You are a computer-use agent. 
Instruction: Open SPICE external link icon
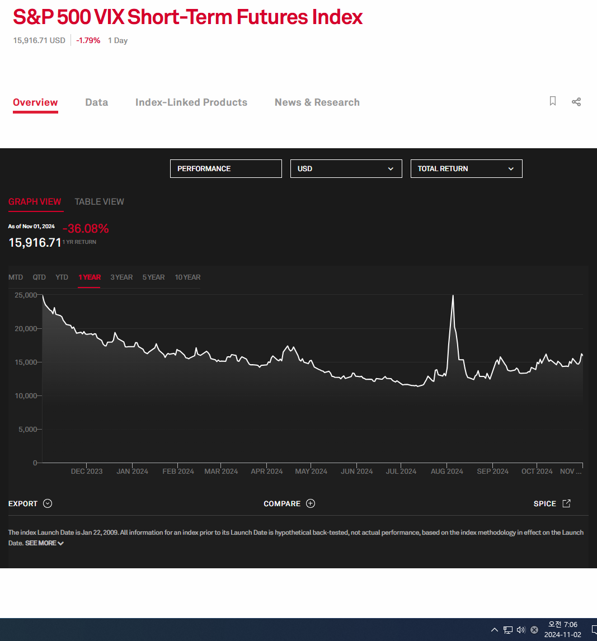(566, 503)
